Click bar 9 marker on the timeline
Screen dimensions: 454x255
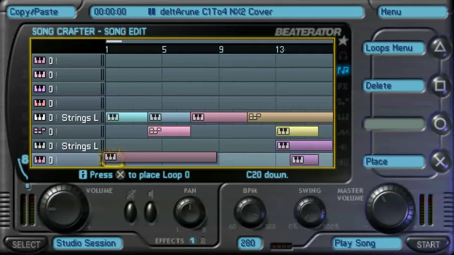tap(221, 50)
